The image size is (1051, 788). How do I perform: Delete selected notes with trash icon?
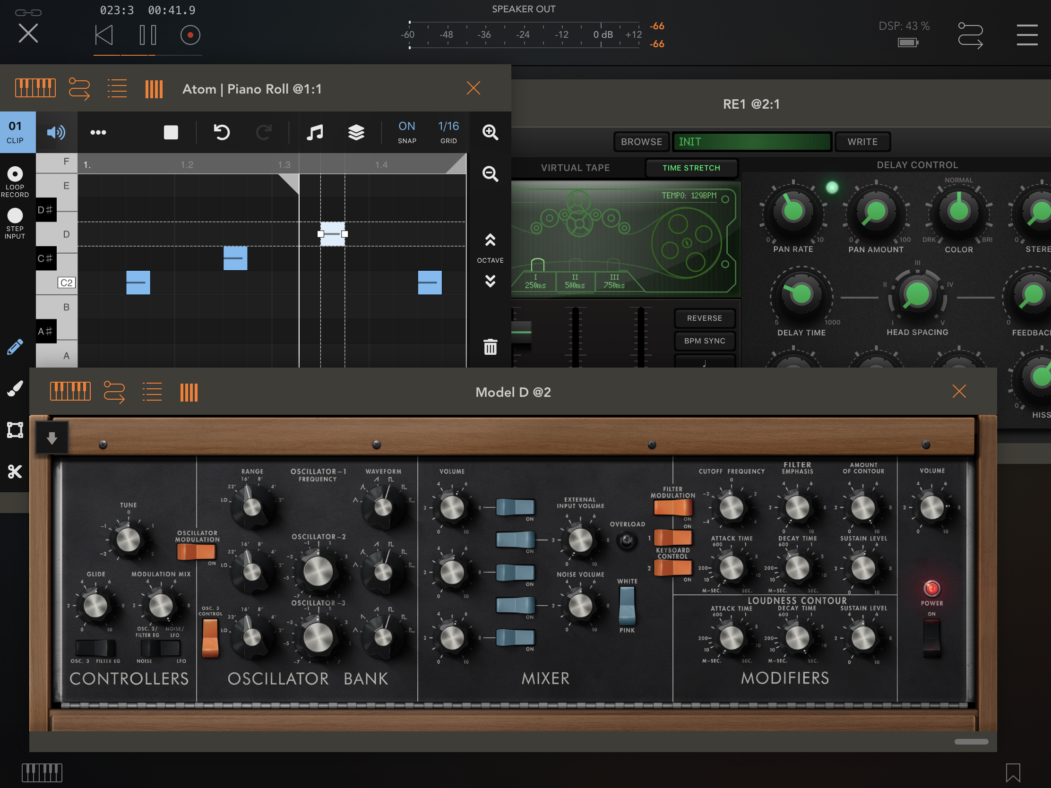[491, 347]
